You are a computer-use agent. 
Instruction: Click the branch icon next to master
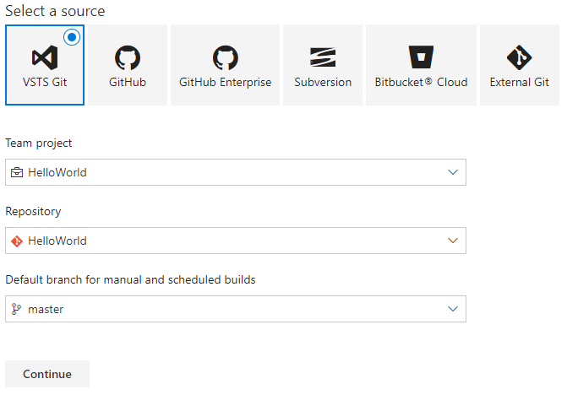tap(17, 309)
